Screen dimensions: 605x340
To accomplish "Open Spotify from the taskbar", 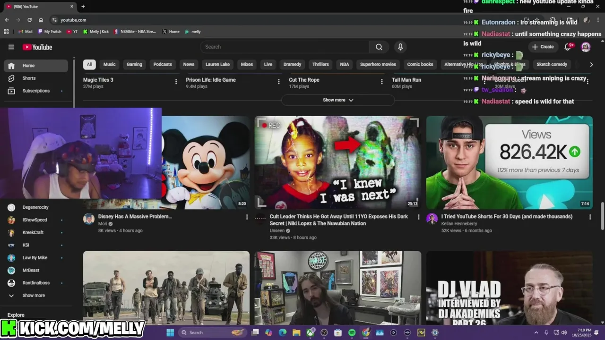I will (x=352, y=332).
